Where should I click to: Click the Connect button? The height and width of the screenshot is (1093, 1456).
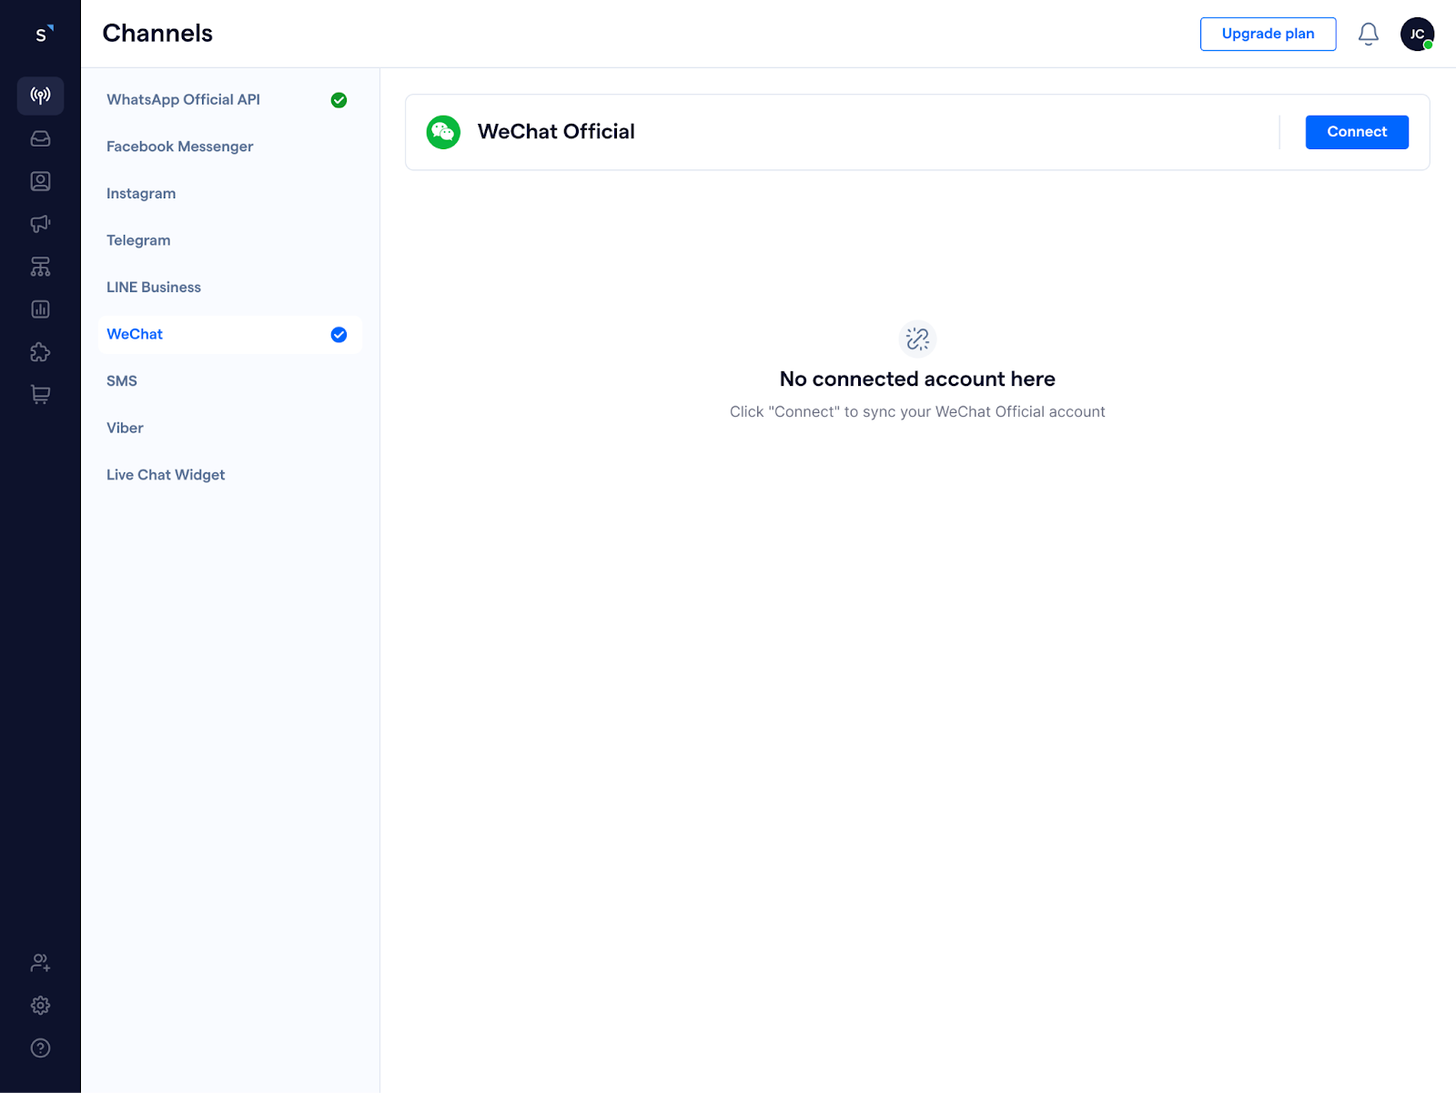[x=1357, y=132]
